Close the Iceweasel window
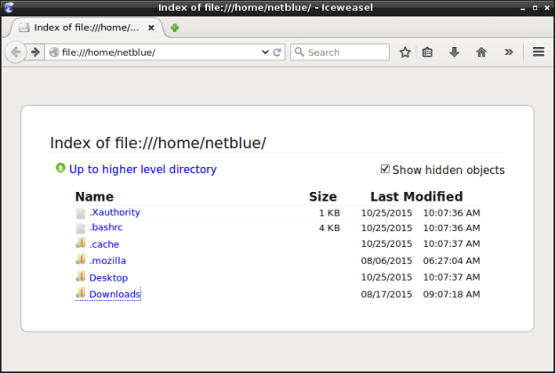Image resolution: width=555 pixels, height=373 pixels. (547, 8)
